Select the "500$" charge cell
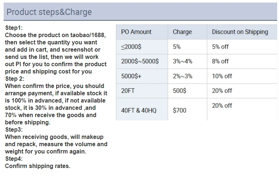The height and width of the screenshot is (184, 279). point(179,91)
